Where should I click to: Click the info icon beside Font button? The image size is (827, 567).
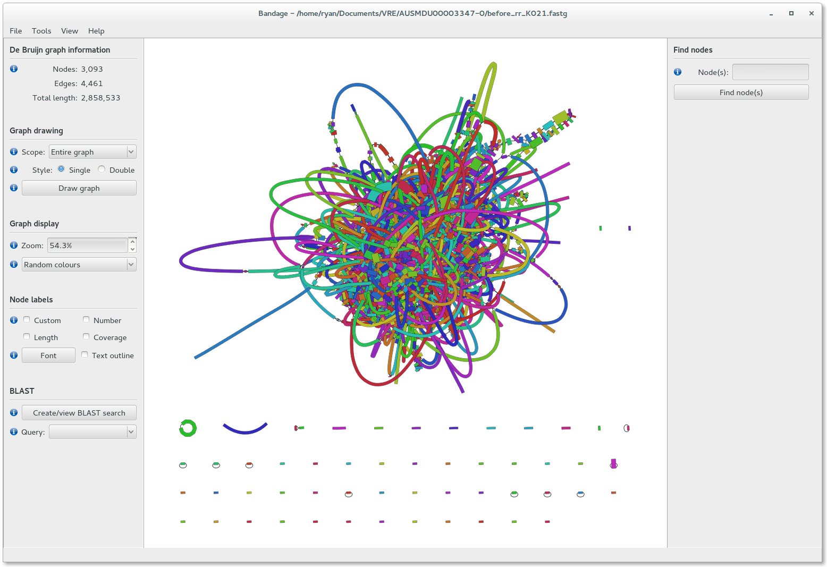(x=14, y=355)
